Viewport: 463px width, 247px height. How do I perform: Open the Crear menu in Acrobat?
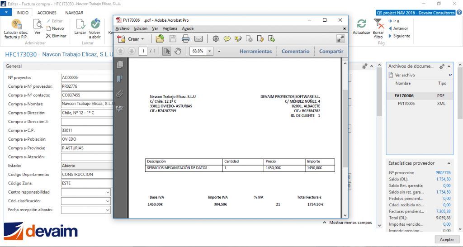tap(131, 39)
